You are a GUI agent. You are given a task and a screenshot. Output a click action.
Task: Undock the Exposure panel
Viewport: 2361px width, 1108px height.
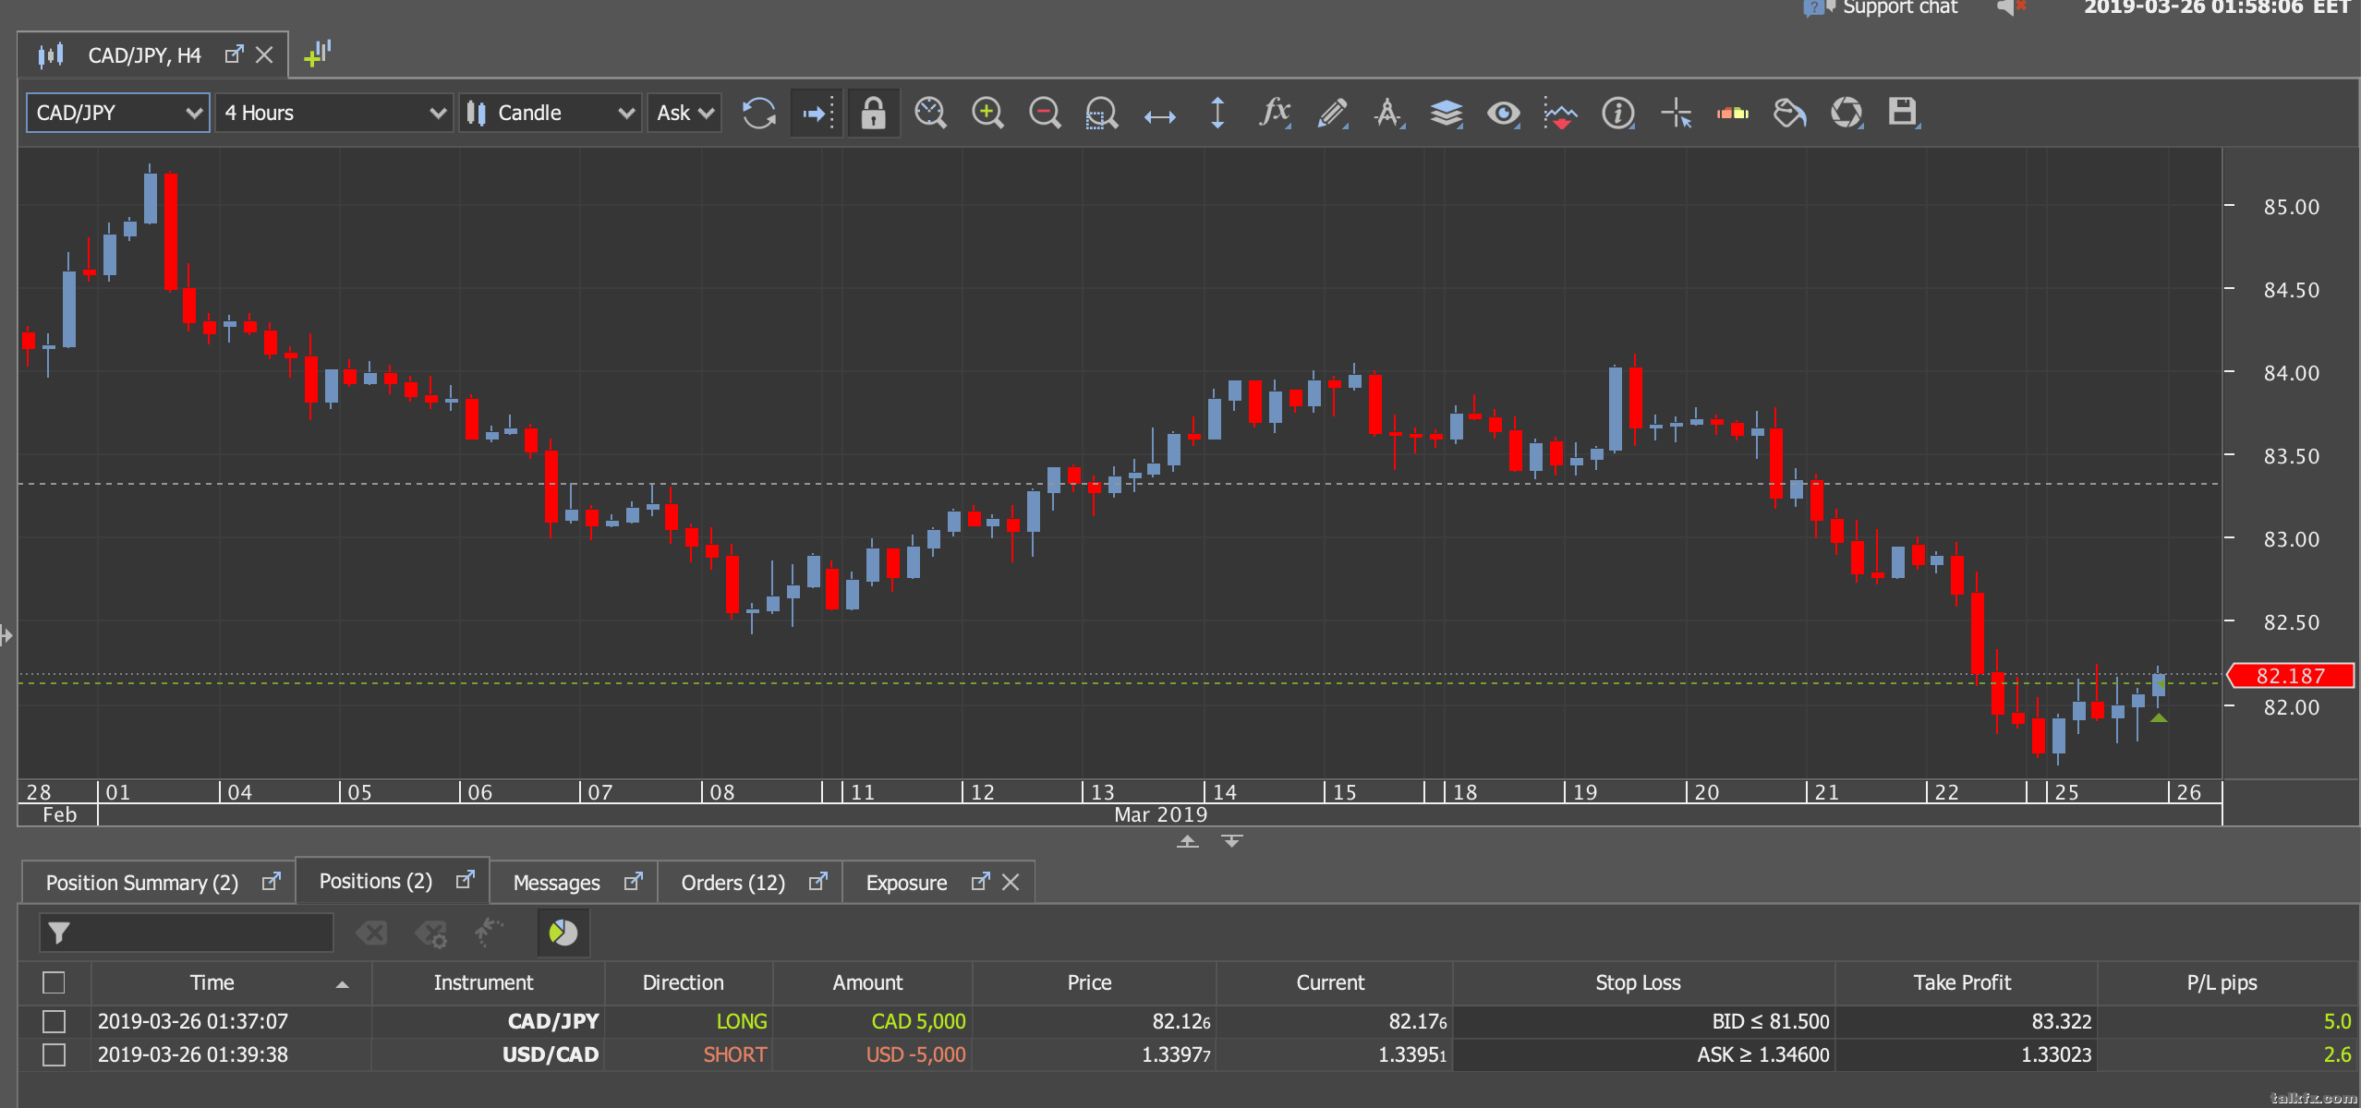(980, 881)
